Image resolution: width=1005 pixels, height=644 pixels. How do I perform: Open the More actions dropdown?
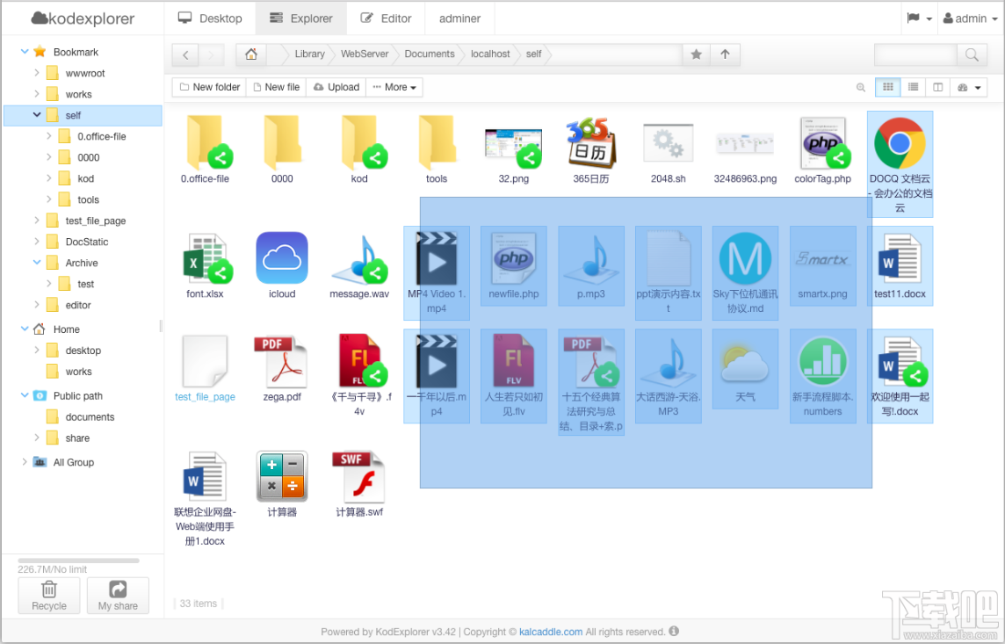point(394,87)
